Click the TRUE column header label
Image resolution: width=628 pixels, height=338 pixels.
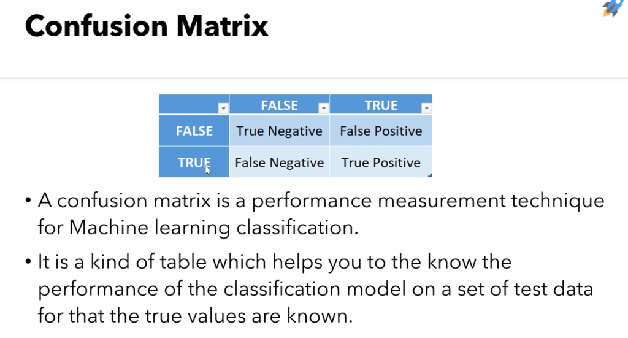click(x=381, y=106)
